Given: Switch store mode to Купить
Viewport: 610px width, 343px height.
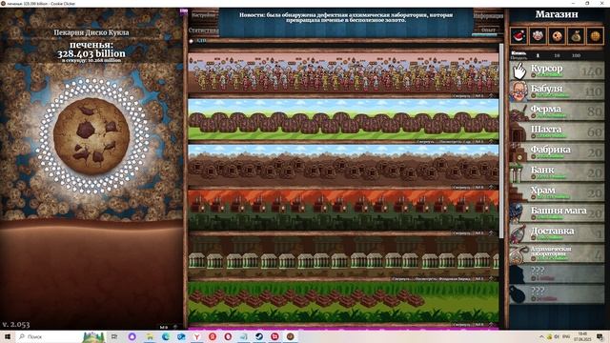Looking at the screenshot, I should [x=518, y=53].
